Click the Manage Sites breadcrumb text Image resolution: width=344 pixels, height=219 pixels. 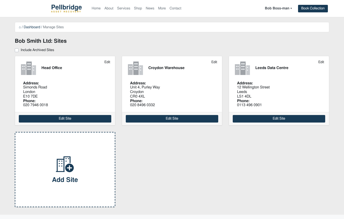(x=53, y=27)
